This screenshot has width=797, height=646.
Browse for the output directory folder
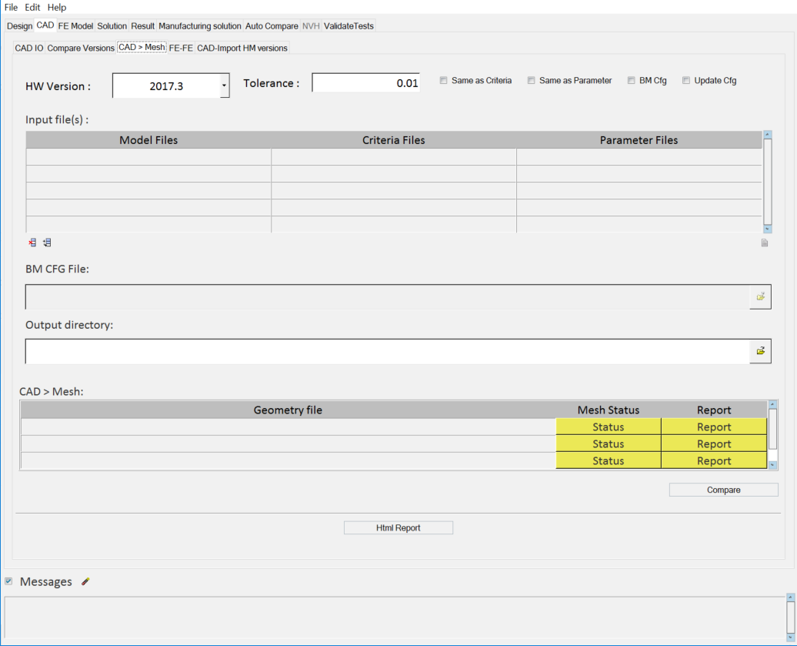pos(760,351)
